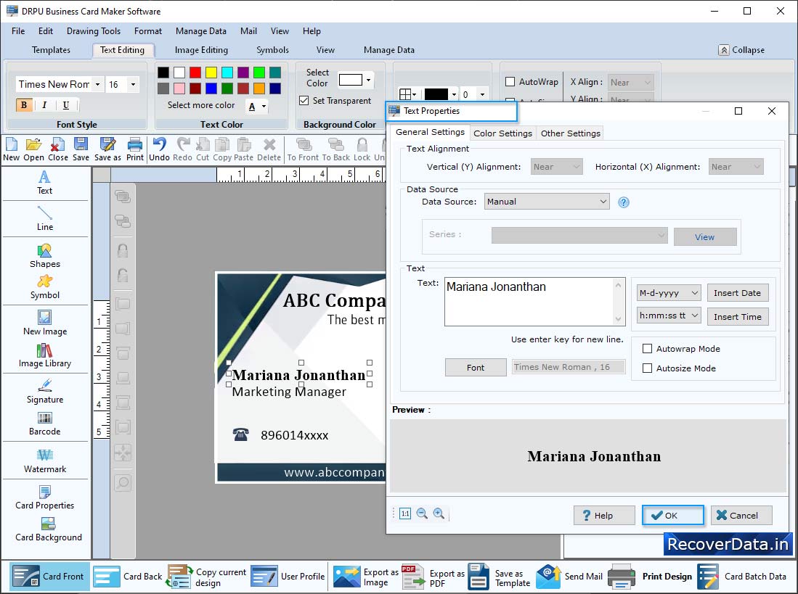The height and width of the screenshot is (594, 798).
Task: Open the Format menu
Action: click(148, 31)
